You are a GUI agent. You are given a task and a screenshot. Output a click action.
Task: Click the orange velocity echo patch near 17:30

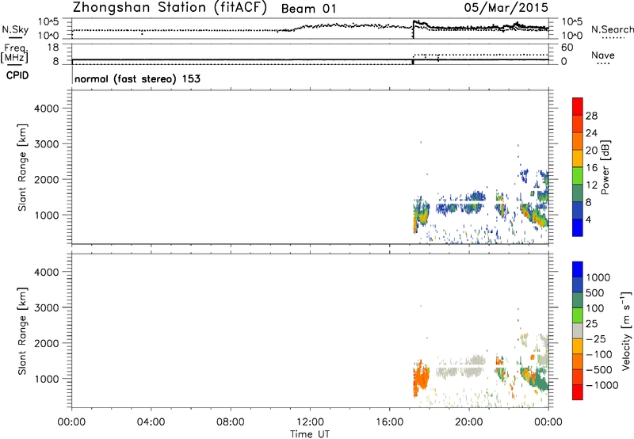(420, 378)
